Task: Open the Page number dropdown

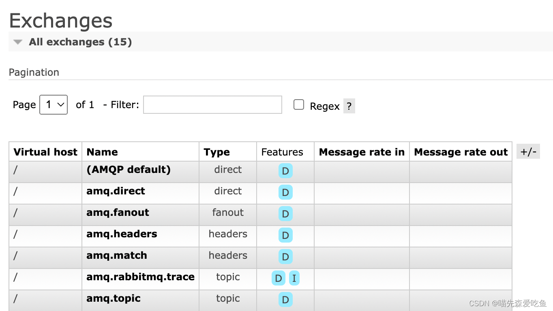Action: point(54,105)
